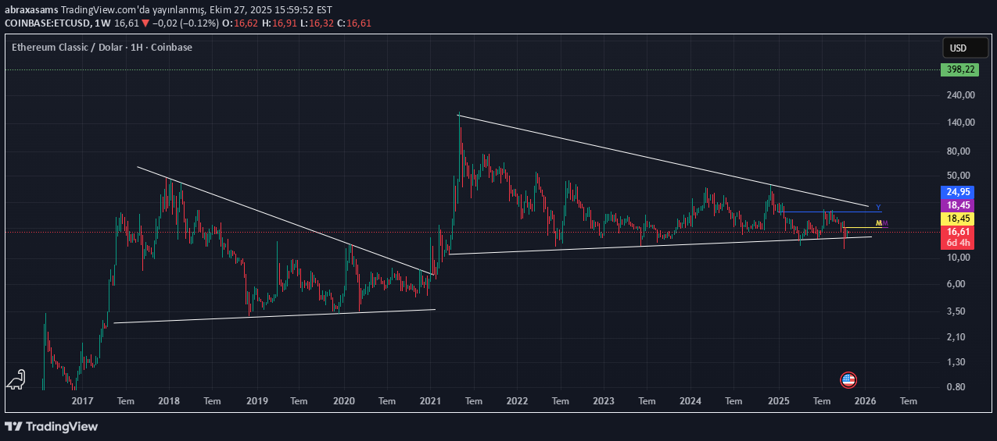997x441 pixels.
Task: Click the COINBASE:ETCUSD symbol text
Action: [x=48, y=23]
